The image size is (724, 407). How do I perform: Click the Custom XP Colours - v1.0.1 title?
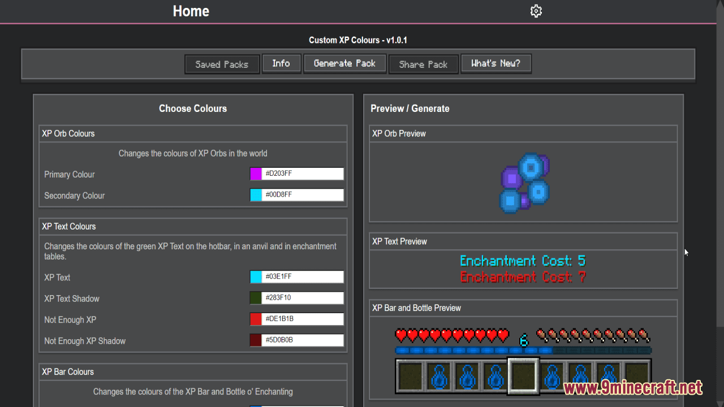coord(358,40)
